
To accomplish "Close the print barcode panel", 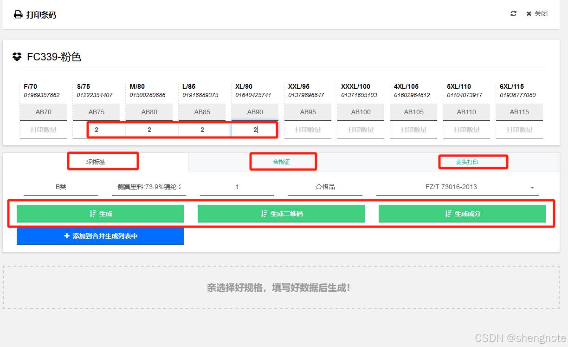I will tap(537, 14).
